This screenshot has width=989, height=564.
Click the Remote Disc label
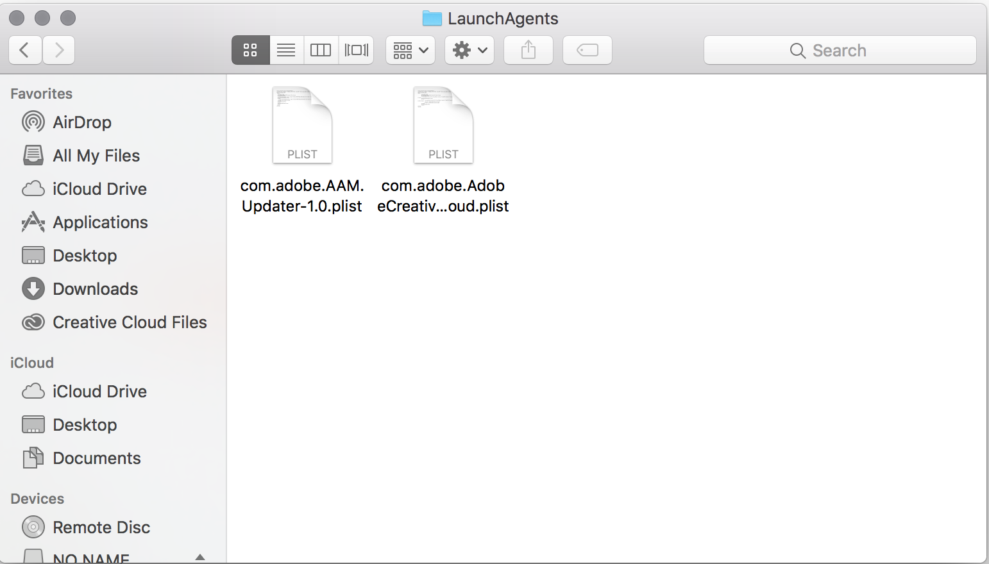click(x=101, y=527)
